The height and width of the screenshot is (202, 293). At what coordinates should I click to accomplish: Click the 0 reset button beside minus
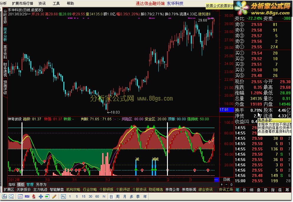231,184
